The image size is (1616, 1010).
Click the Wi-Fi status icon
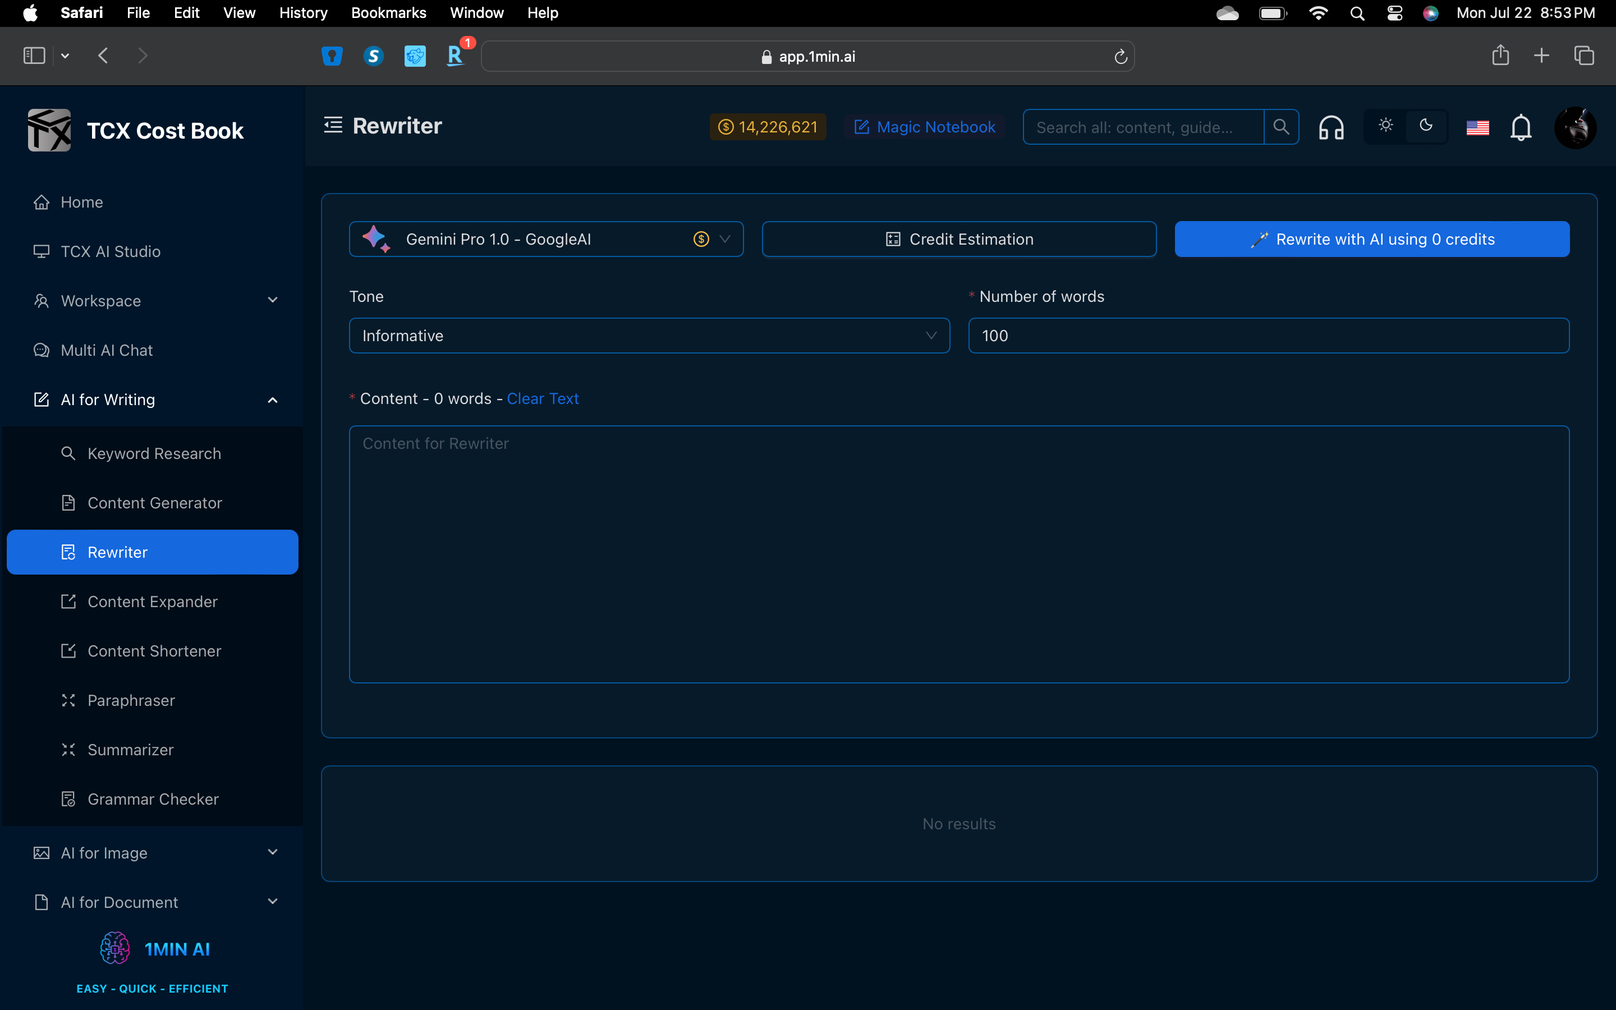point(1318,13)
